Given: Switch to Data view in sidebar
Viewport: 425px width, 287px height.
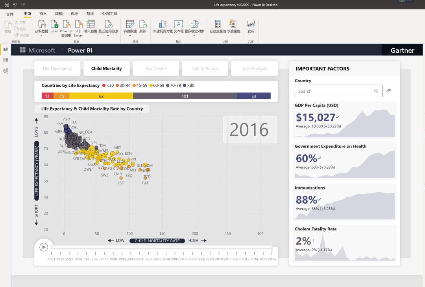Looking at the screenshot, I should click(6, 60).
